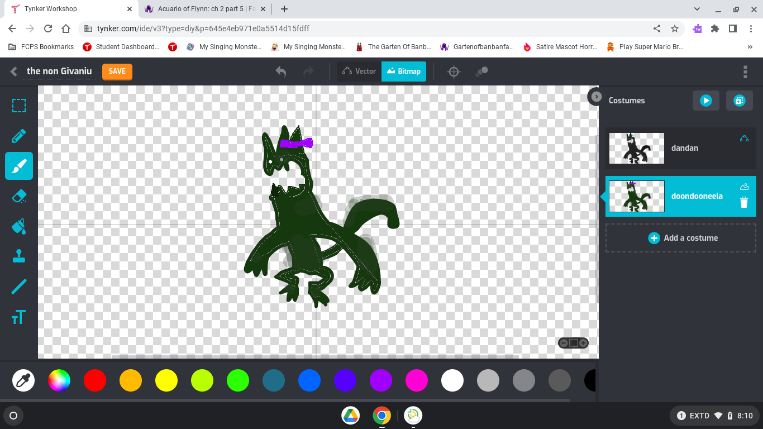Select the Brush tool
The height and width of the screenshot is (429, 763).
tap(19, 166)
